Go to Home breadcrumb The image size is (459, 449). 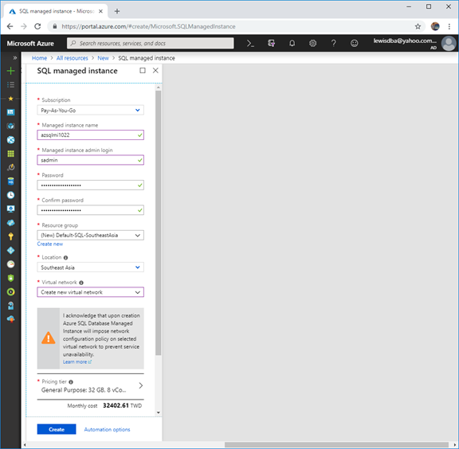[x=39, y=58]
